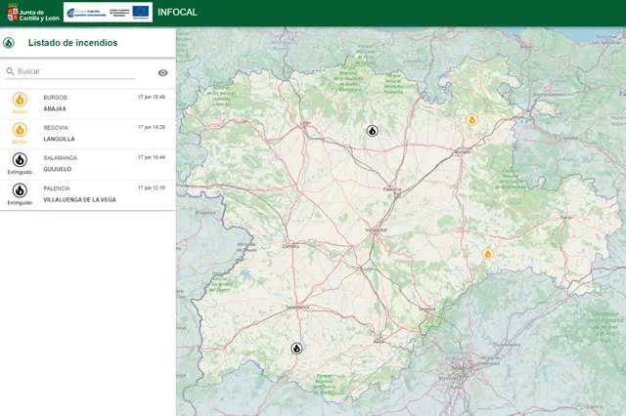Open the GUIJUELO fire entry text
This screenshot has width=626, height=416.
pos(59,169)
